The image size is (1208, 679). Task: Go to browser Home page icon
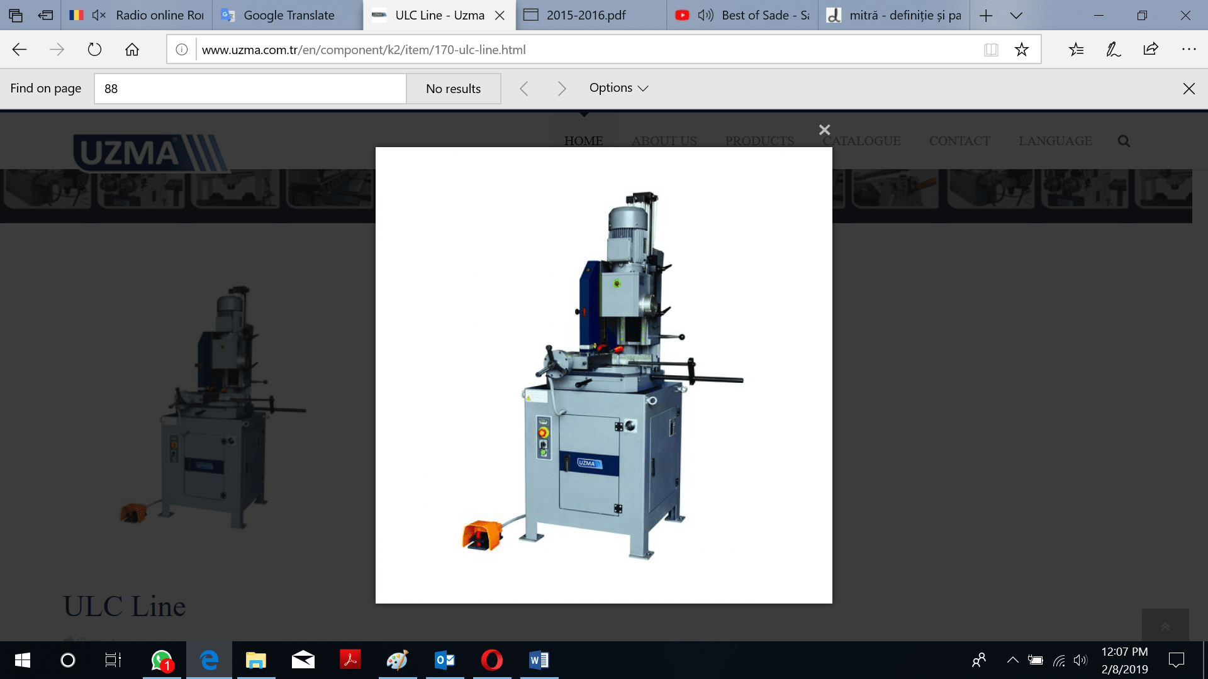point(131,50)
